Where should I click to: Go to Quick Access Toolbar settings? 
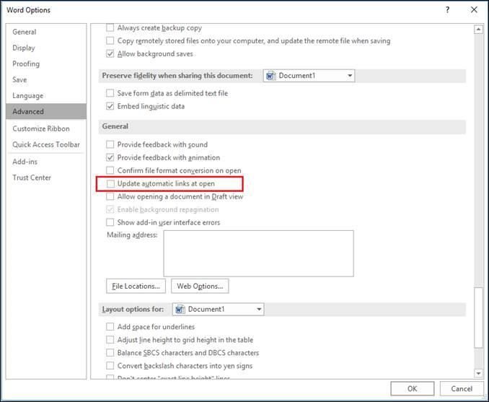click(x=46, y=144)
